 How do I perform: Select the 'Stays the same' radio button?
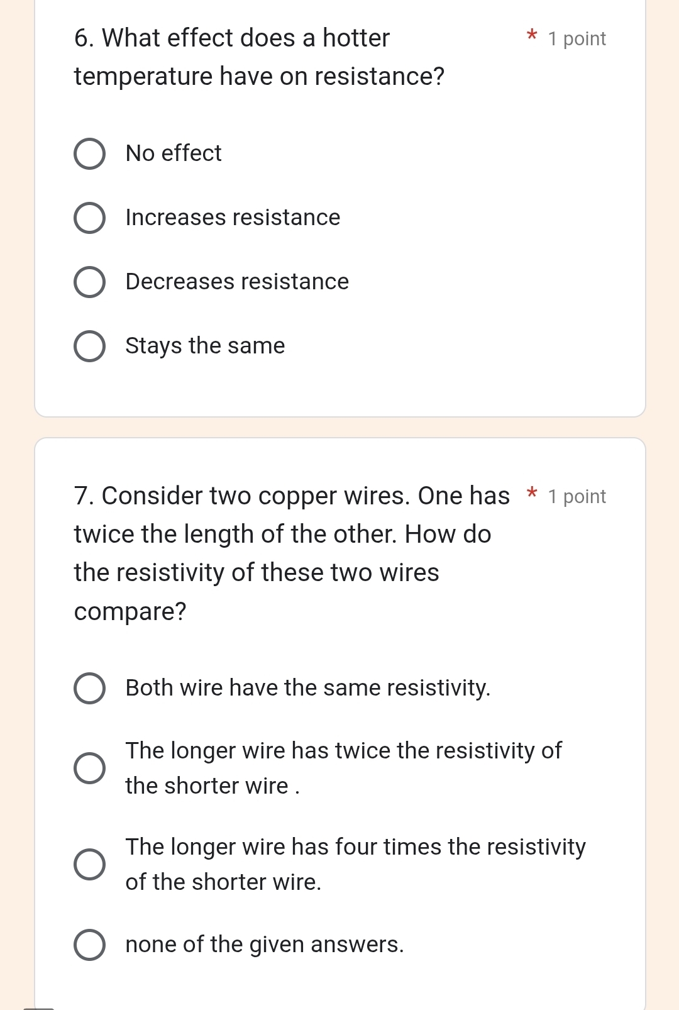coord(90,347)
